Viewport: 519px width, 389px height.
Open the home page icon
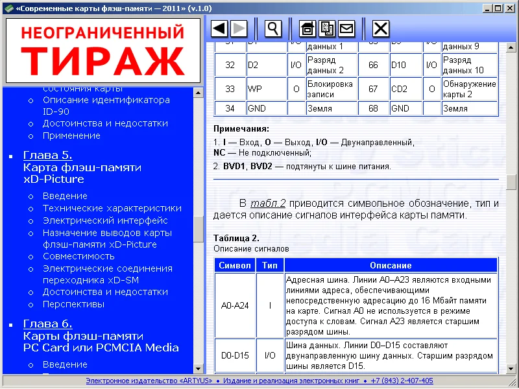coord(308,29)
